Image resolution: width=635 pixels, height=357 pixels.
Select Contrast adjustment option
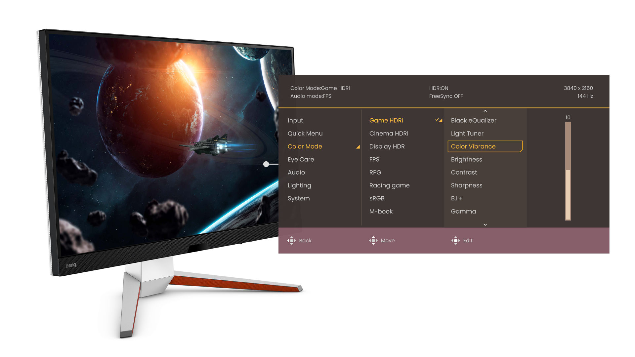(464, 172)
